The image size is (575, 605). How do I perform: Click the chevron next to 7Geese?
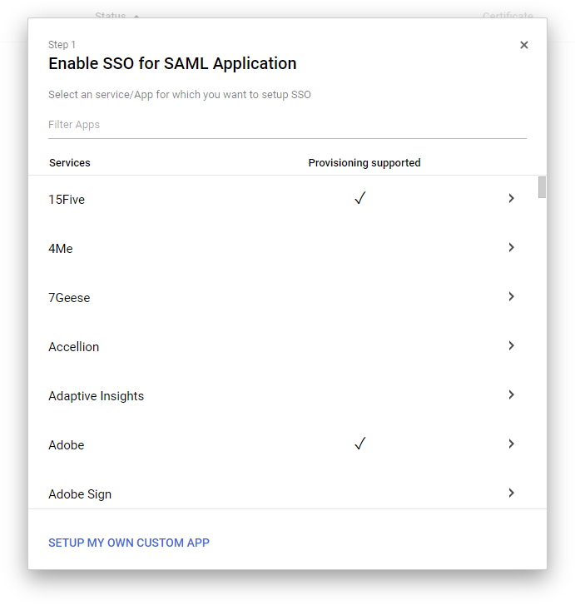coord(511,297)
